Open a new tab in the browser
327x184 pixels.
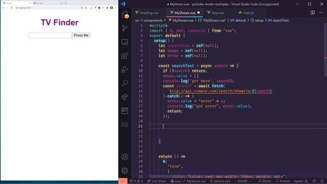coord(65,4)
